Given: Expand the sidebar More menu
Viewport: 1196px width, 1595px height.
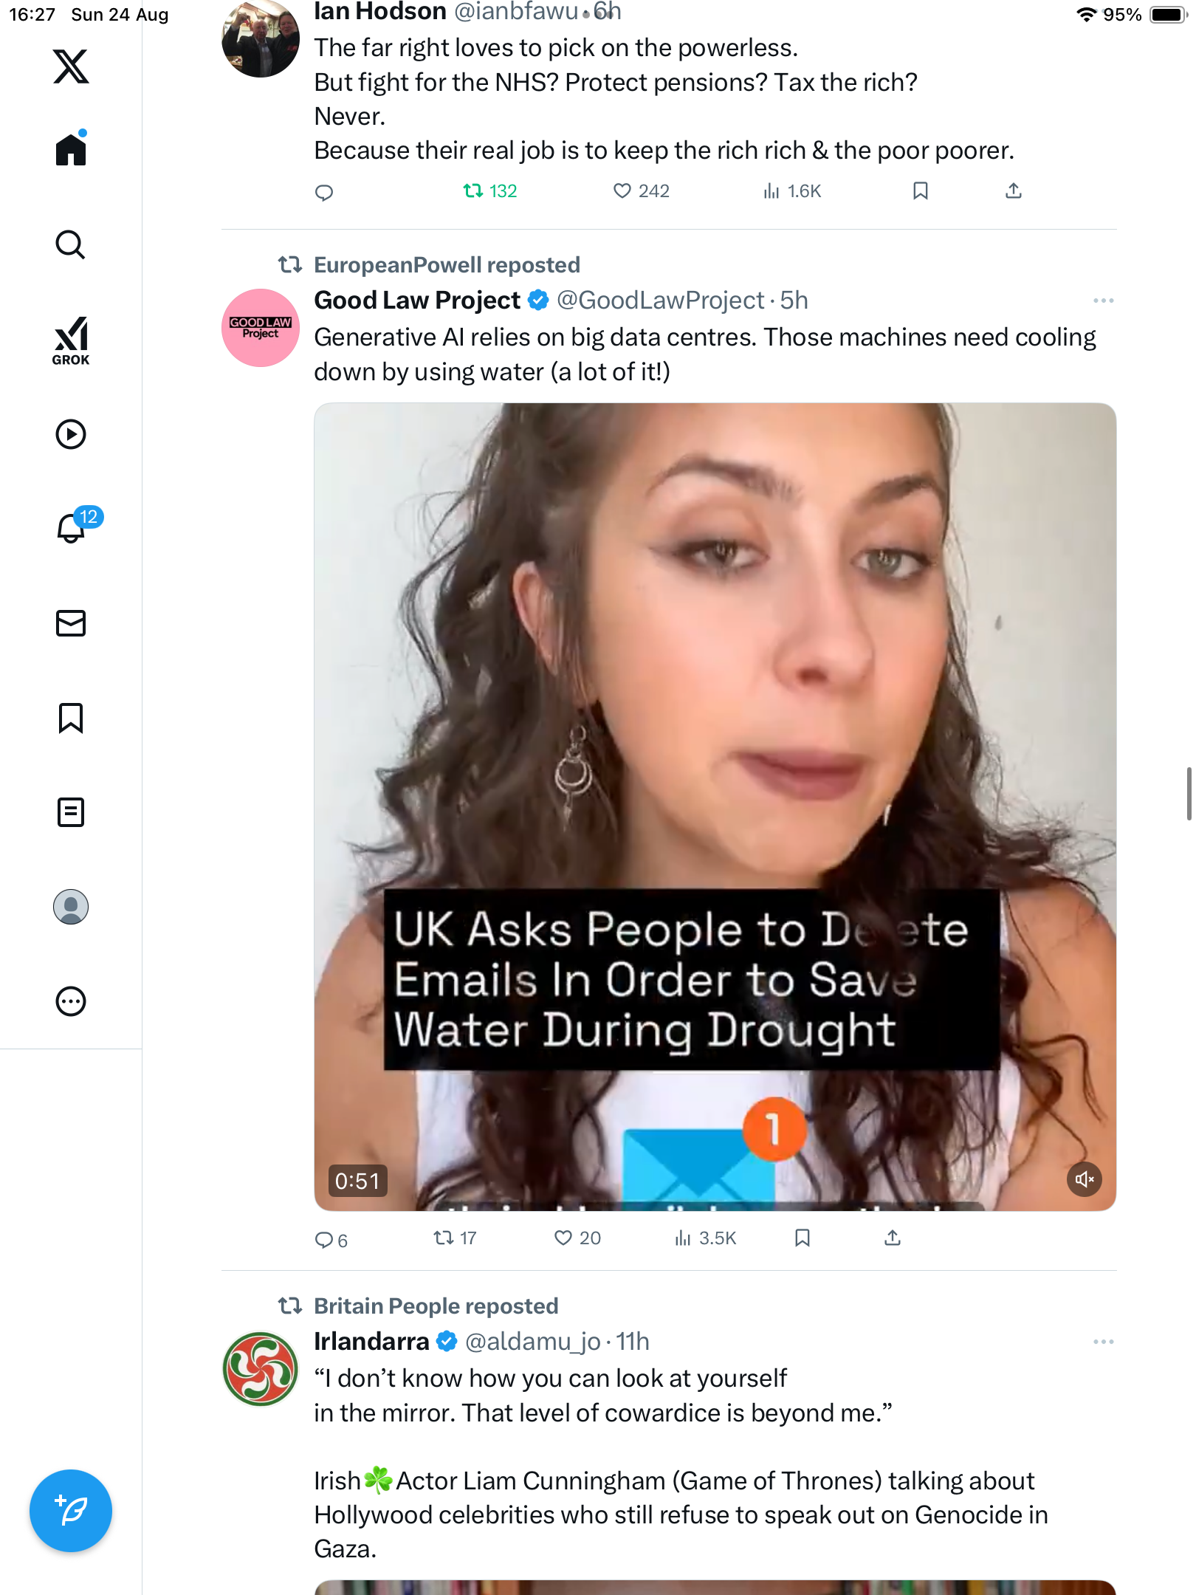Looking at the screenshot, I should coord(71,1001).
